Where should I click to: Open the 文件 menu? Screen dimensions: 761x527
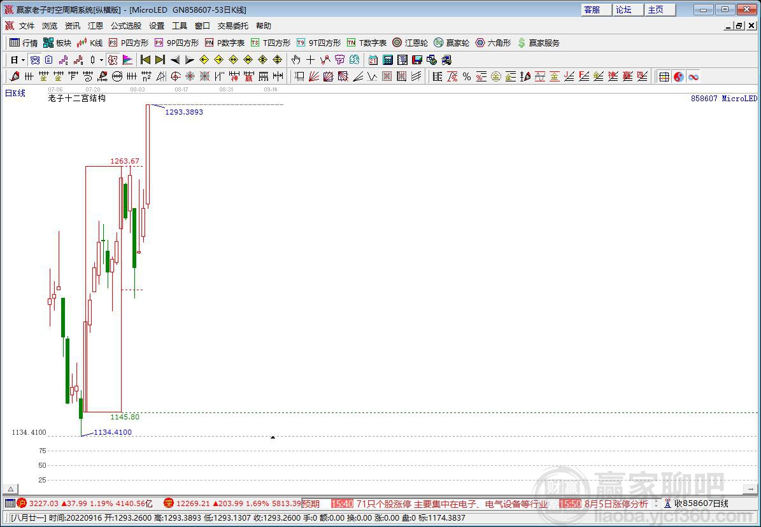[27, 25]
